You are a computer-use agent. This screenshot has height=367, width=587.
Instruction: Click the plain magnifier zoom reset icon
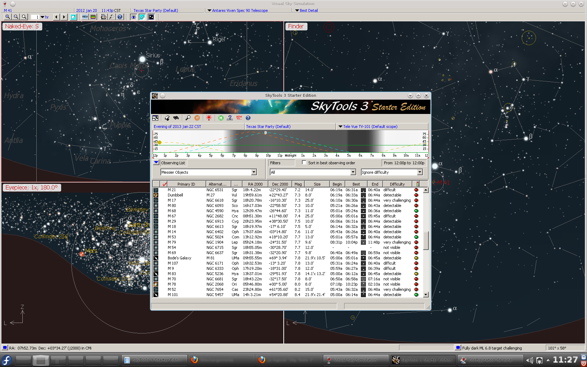[x=24, y=17]
